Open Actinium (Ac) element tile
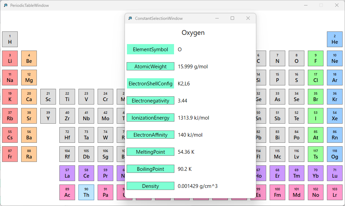 pyautogui.click(x=67, y=193)
